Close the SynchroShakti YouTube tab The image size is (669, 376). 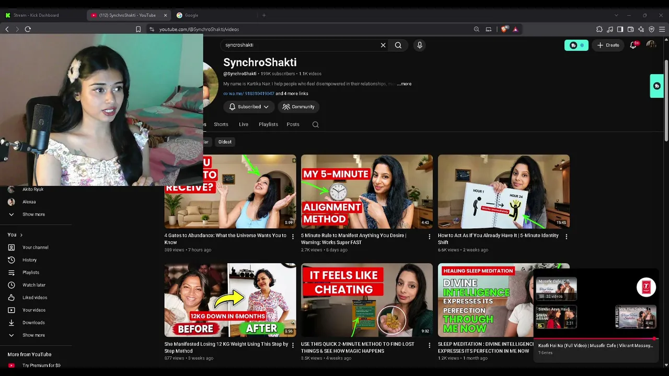(x=166, y=15)
